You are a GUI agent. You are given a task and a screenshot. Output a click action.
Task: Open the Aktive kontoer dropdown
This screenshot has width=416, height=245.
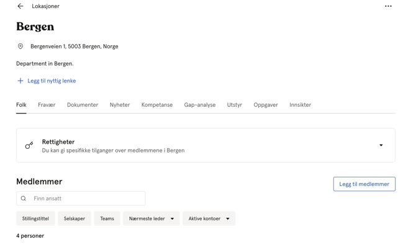209,218
